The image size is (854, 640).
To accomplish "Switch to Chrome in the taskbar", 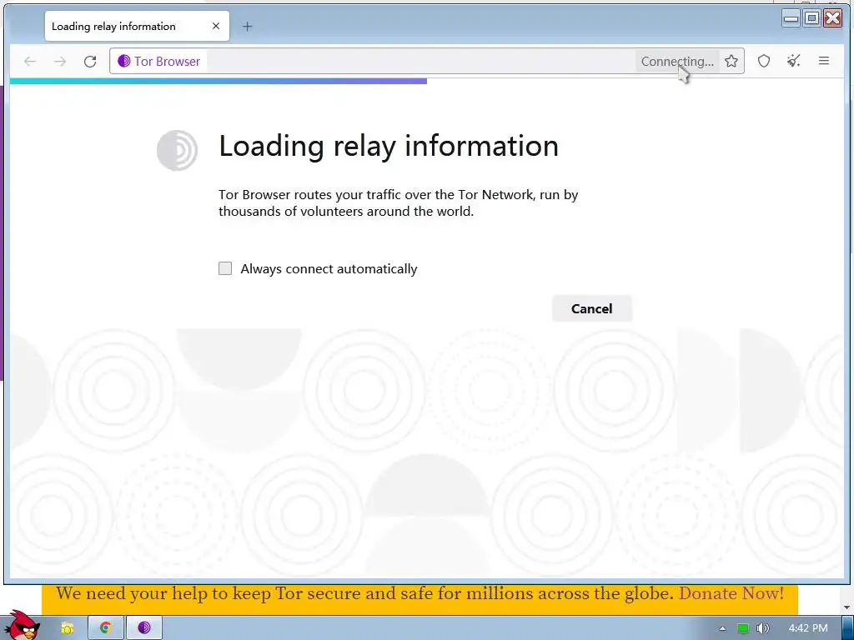I will pos(106,628).
